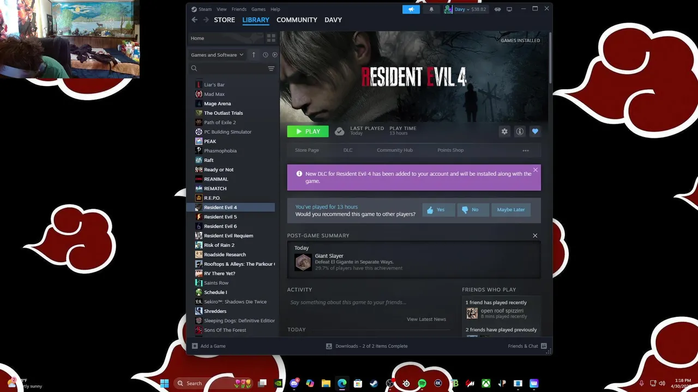This screenshot has width=698, height=392.
Task: Open the Help menu
Action: point(275,9)
